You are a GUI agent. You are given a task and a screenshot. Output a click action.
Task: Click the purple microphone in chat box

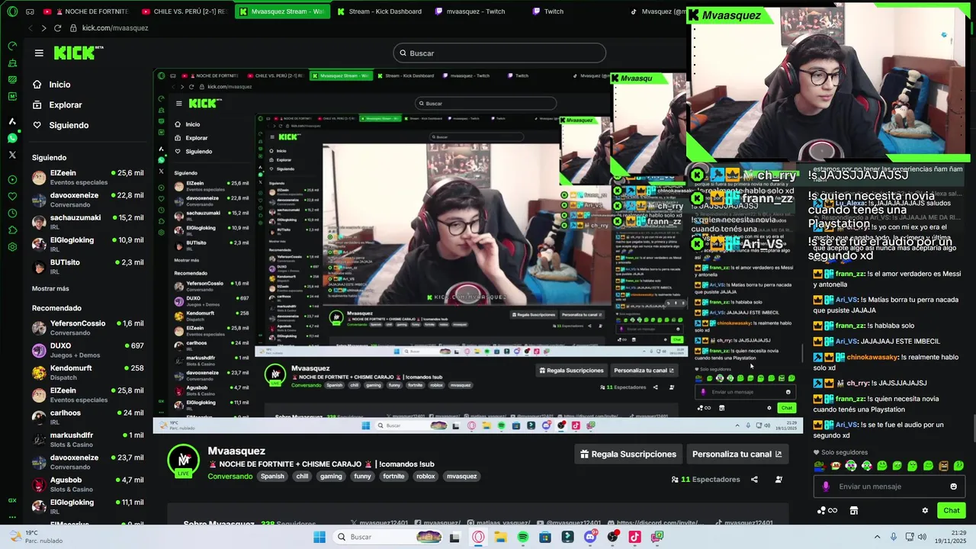coord(826,486)
